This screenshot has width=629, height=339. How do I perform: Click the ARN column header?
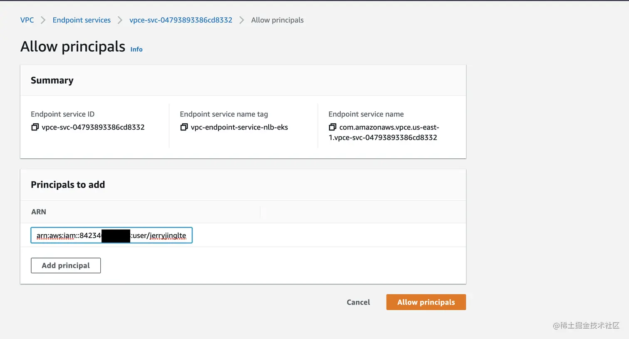click(39, 212)
